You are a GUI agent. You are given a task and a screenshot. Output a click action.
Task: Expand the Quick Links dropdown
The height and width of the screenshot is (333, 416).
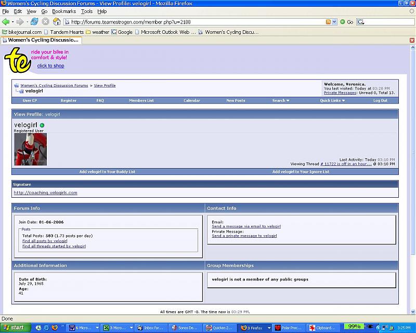[x=332, y=100]
